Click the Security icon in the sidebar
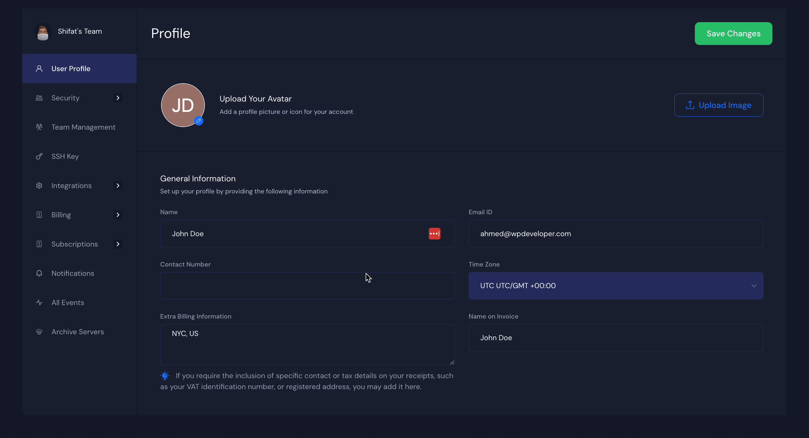809x438 pixels. tap(39, 98)
